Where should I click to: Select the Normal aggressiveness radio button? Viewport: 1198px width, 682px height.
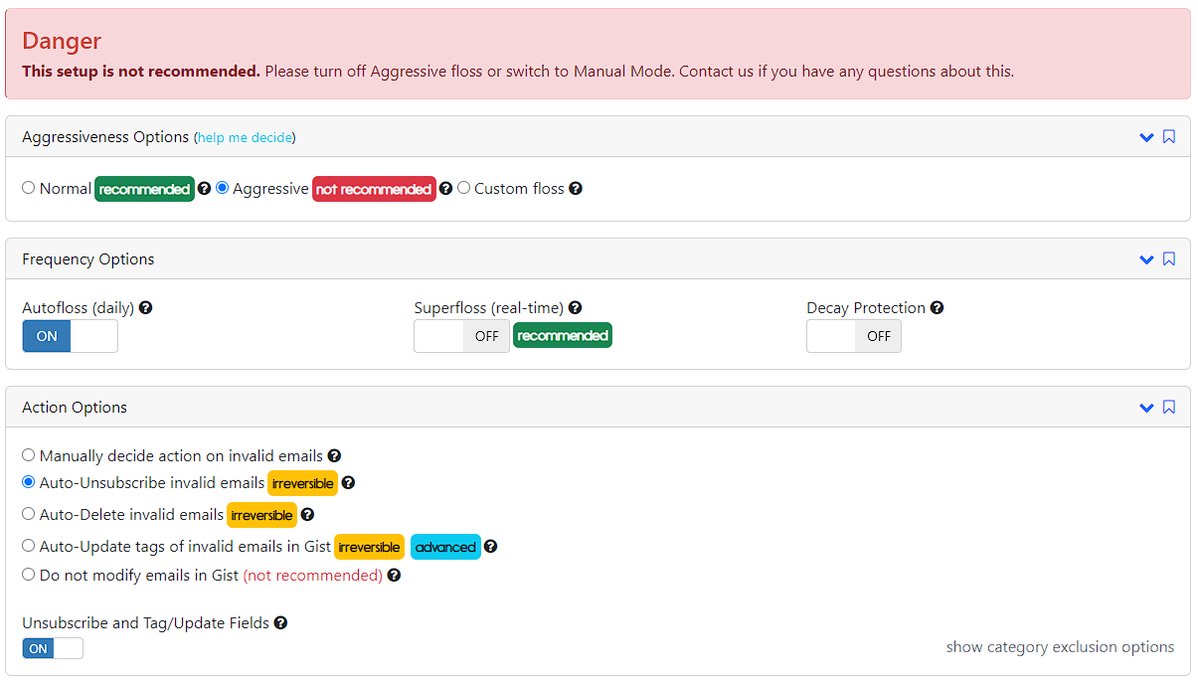coord(29,187)
